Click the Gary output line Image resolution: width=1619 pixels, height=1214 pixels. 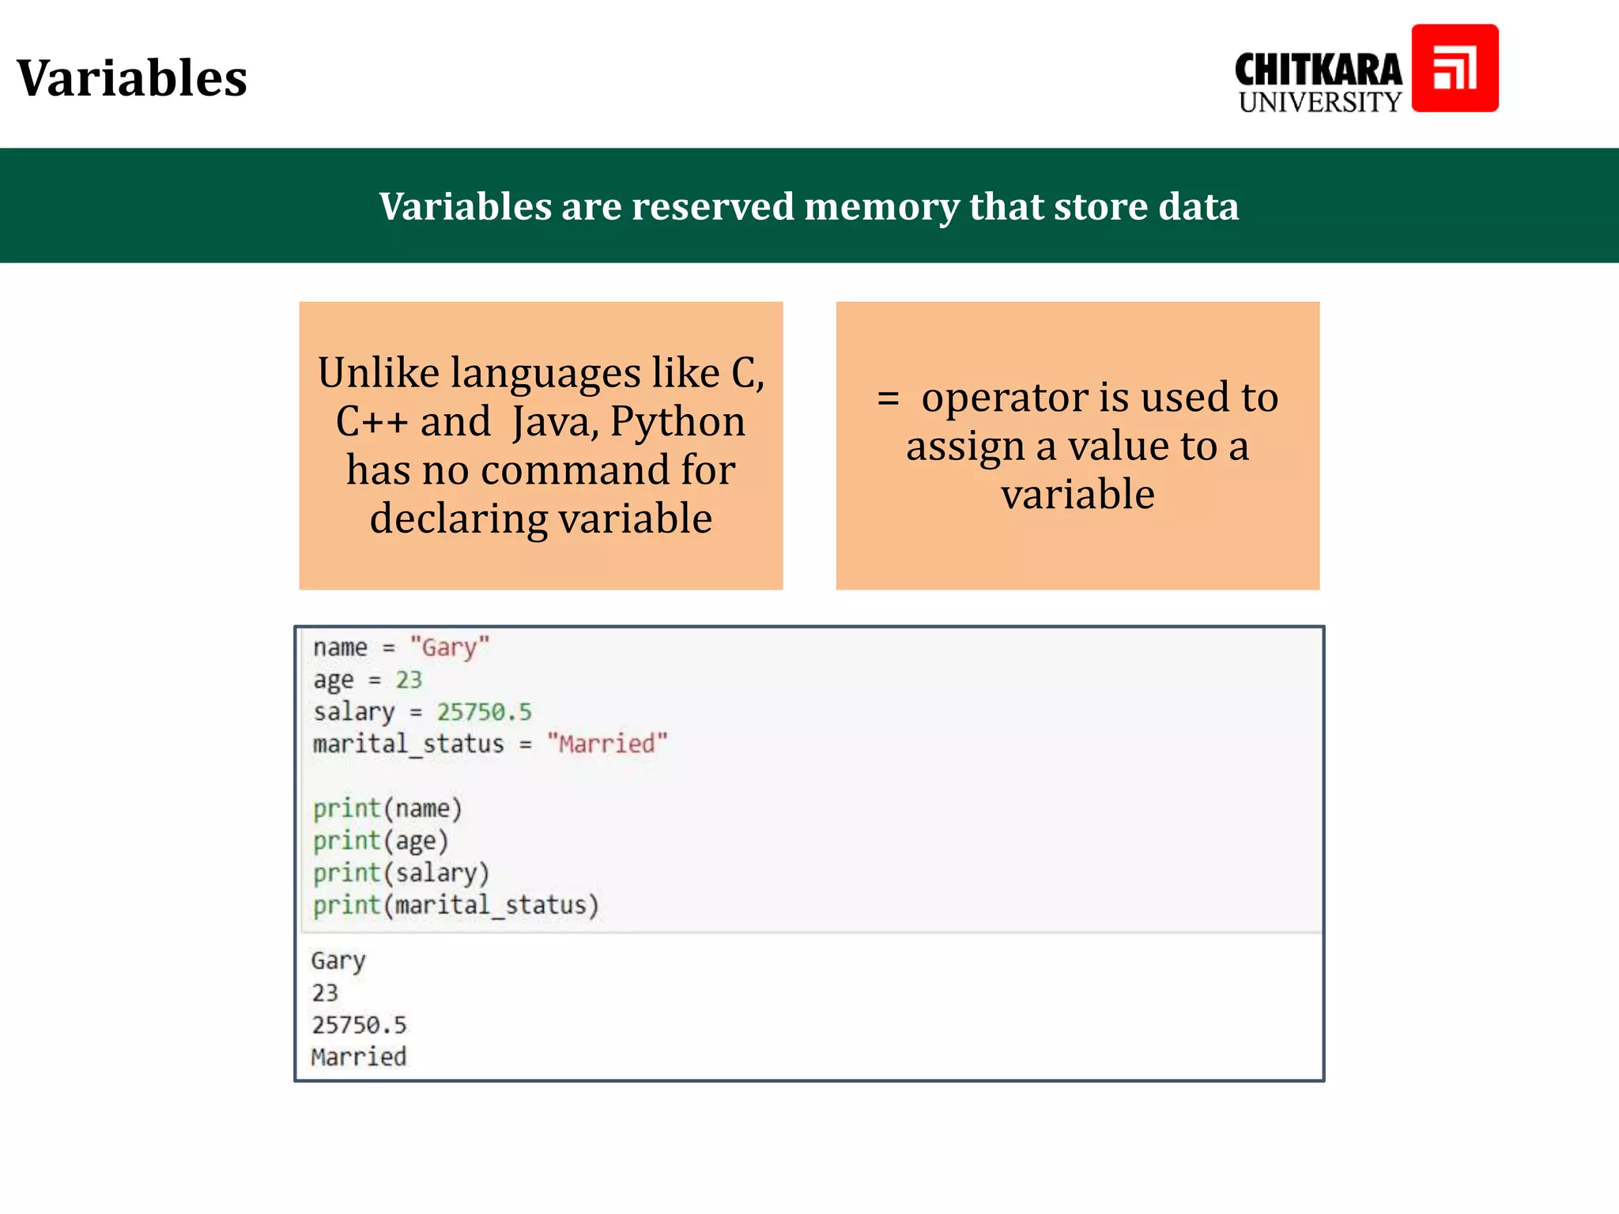coord(338,961)
